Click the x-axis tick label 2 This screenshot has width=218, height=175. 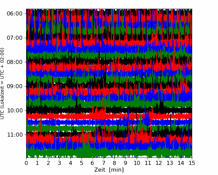(x=48, y=163)
